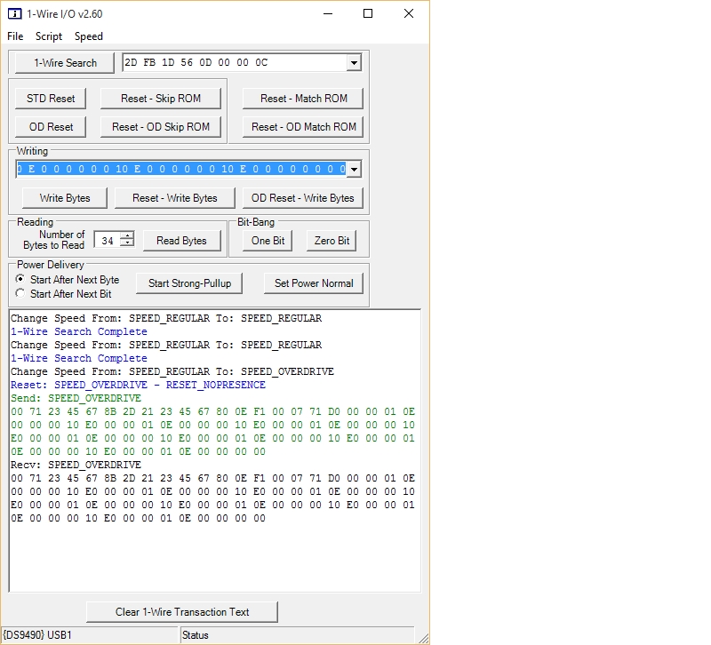Send a Zero Bit
The image size is (711, 645).
pyautogui.click(x=332, y=241)
